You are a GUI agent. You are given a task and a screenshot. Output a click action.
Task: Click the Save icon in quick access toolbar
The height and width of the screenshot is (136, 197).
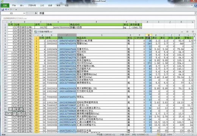3,9
